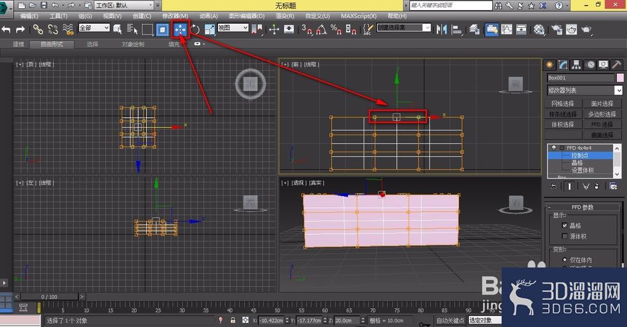Open the Material Editor
This screenshot has height=327, width=627.
539,29
